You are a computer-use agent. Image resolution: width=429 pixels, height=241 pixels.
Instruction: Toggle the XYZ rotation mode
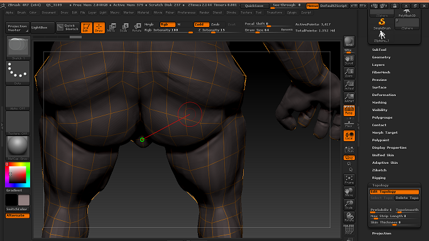tap(349, 158)
